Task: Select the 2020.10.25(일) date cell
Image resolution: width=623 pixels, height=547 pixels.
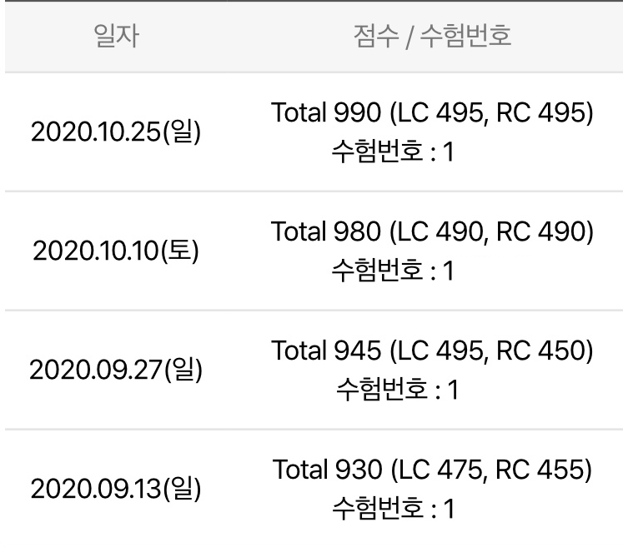Action: tap(116, 132)
